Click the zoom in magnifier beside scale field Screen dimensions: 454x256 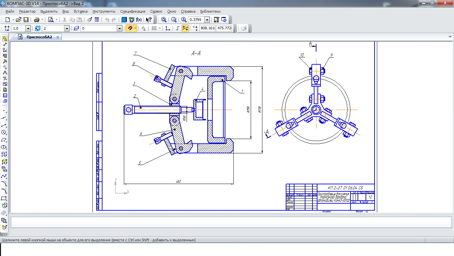click(x=184, y=20)
